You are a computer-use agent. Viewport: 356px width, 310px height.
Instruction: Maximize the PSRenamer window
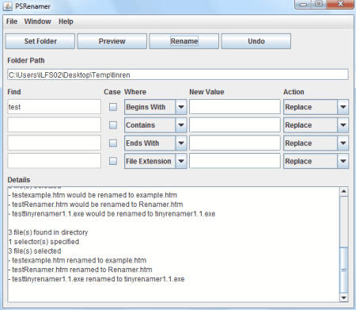319,4
